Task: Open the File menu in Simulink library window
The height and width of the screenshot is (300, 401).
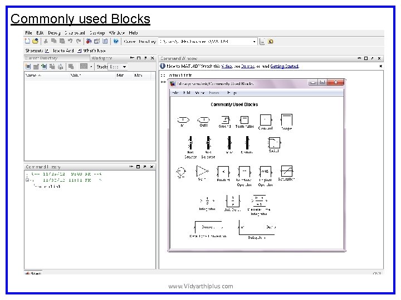Action: 175,93
